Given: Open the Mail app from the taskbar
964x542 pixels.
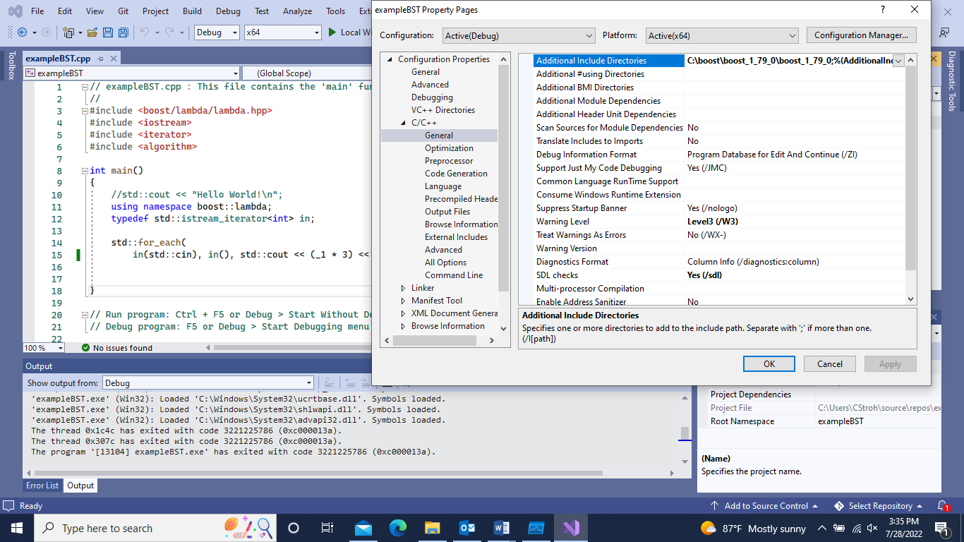Looking at the screenshot, I should [363, 528].
